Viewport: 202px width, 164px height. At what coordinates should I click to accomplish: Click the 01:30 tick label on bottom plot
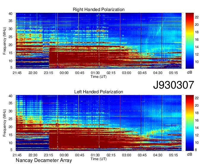[x=95, y=155]
